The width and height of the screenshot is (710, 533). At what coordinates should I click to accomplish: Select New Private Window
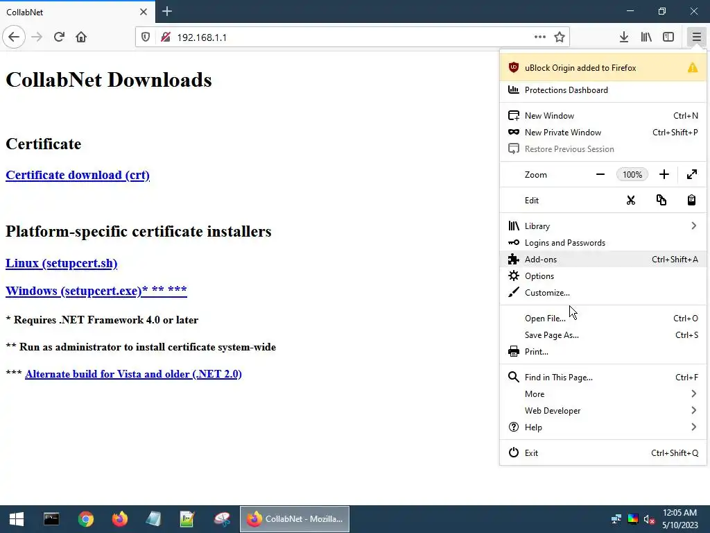click(x=603, y=133)
